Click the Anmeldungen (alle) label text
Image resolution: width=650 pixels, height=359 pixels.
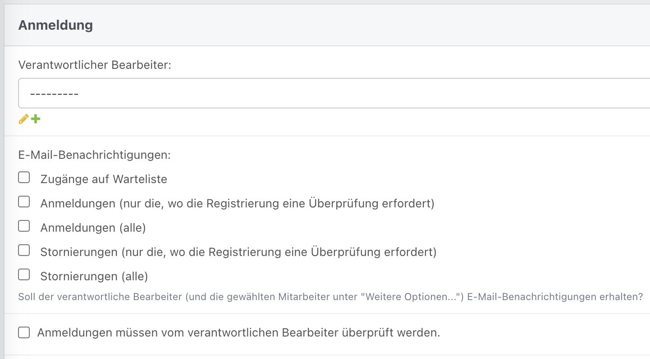[93, 228]
